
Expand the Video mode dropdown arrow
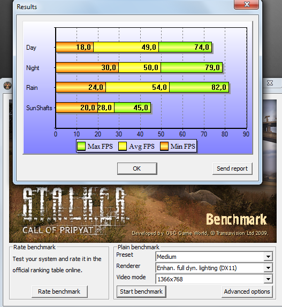coord(268,279)
